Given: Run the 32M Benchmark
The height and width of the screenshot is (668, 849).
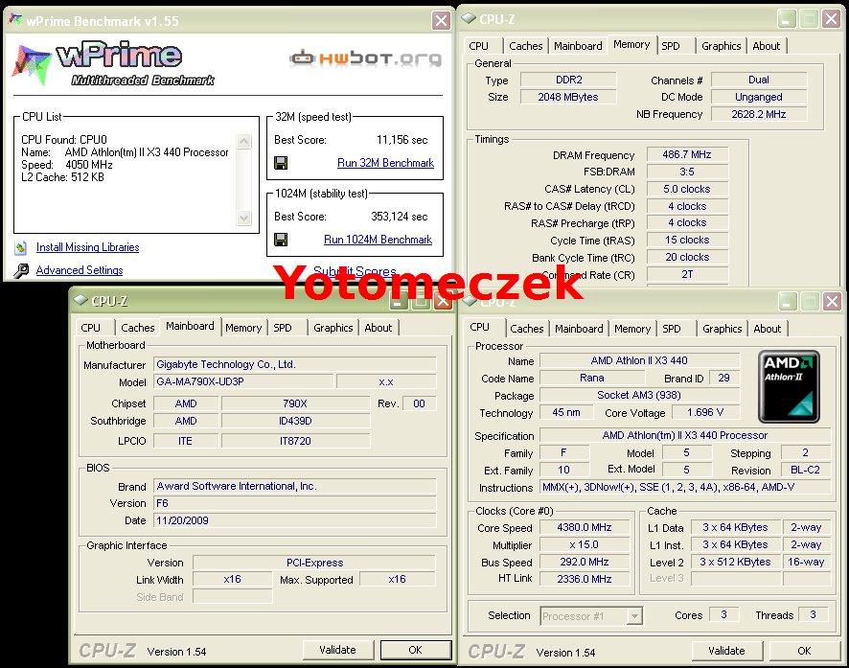Looking at the screenshot, I should (x=385, y=163).
